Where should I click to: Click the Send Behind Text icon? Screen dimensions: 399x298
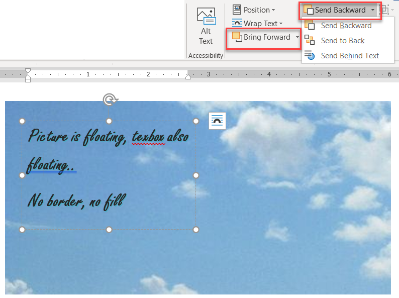point(310,55)
